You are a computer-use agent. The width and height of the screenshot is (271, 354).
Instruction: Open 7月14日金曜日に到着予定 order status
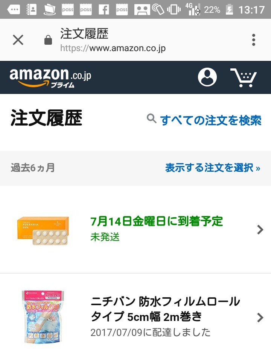(157, 221)
